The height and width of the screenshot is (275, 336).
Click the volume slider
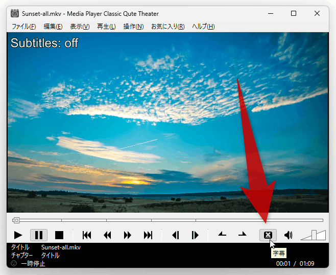314,235
